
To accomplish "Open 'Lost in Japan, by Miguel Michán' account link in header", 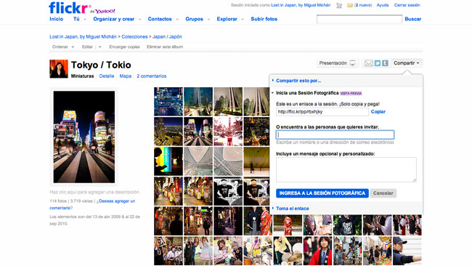I will point(301,5).
